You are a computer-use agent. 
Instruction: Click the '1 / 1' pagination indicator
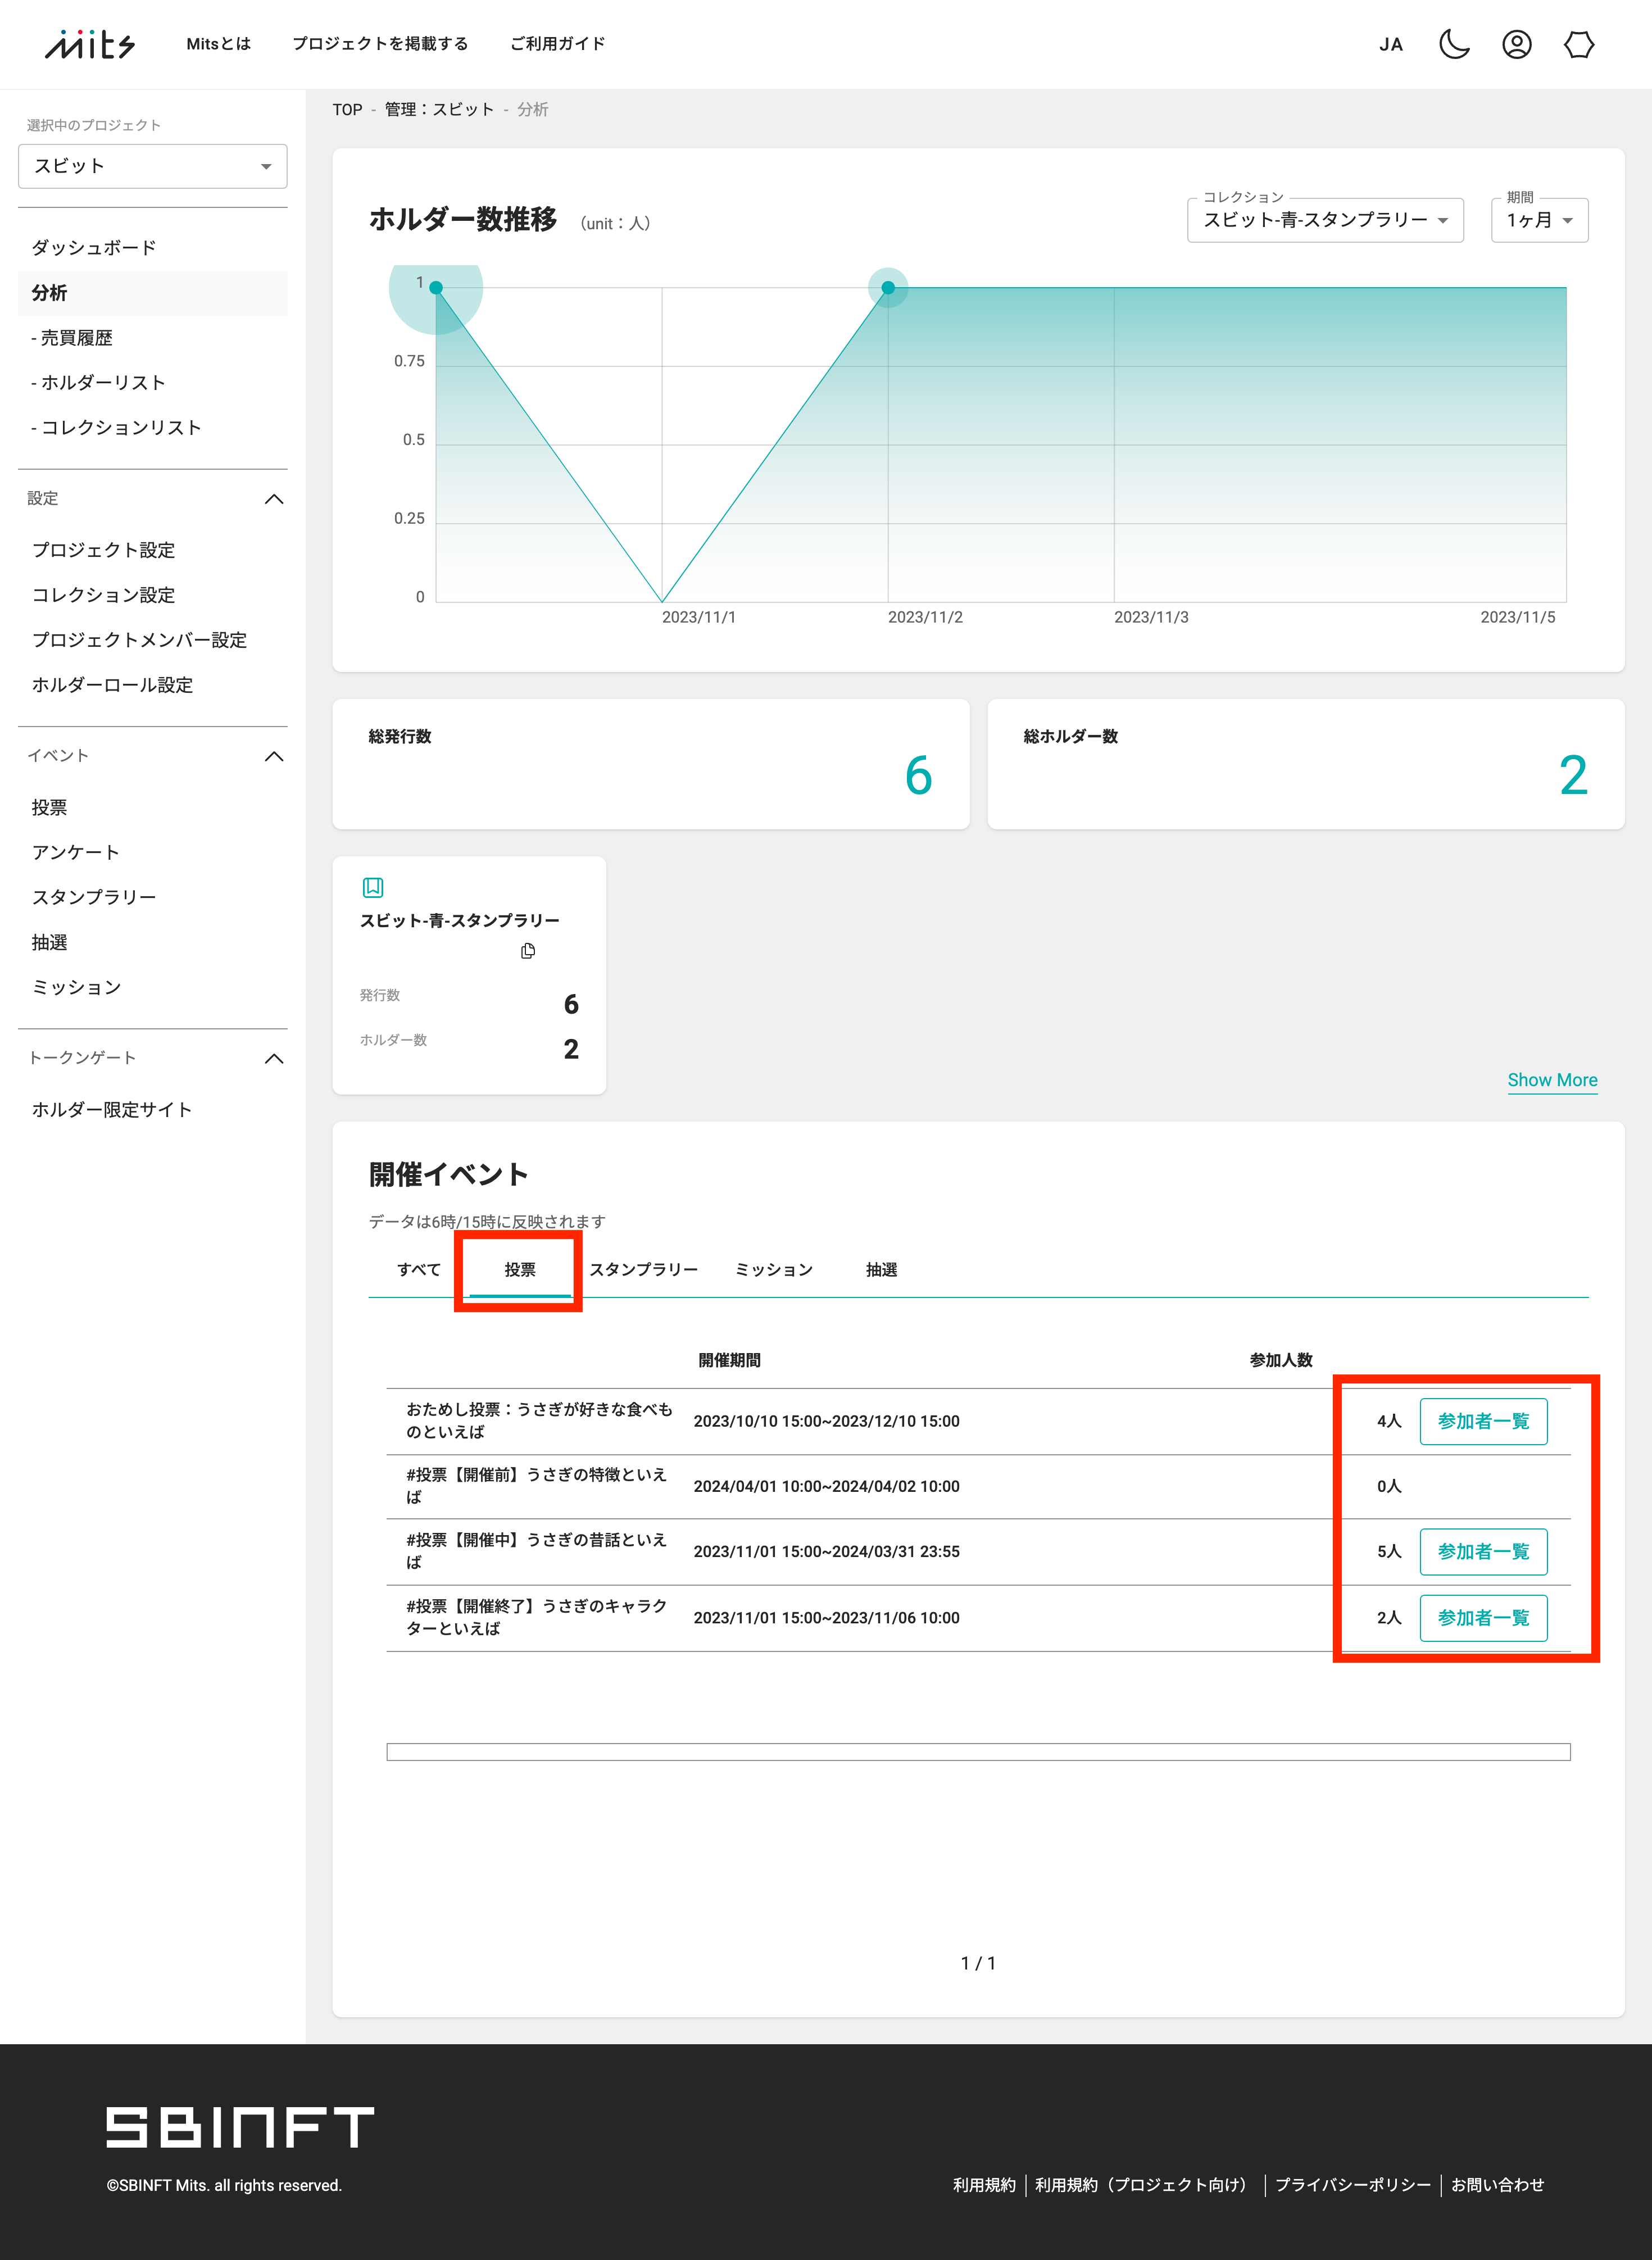[978, 1964]
